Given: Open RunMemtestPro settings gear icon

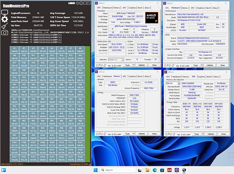Looking at the screenshot, I should pyautogui.click(x=5, y=19).
